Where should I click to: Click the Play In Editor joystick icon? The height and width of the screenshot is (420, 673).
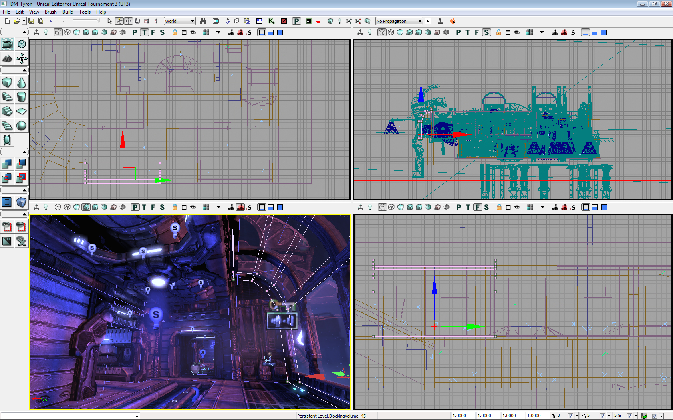pos(440,21)
